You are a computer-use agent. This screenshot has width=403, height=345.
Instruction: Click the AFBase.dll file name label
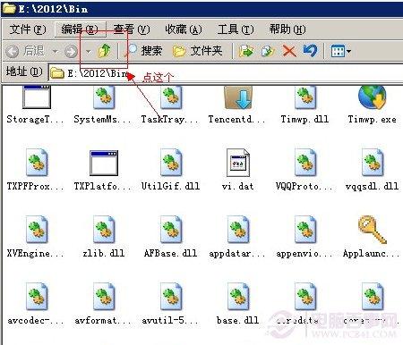click(170, 254)
